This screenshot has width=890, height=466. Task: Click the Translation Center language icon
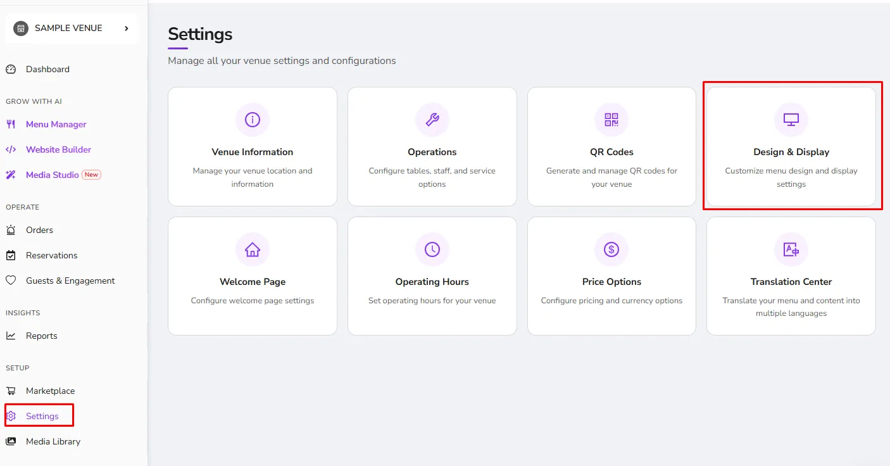791,249
